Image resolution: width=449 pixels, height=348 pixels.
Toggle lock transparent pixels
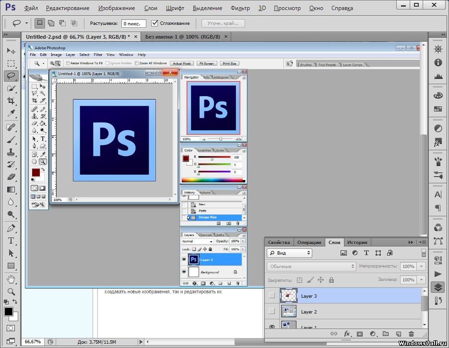299,281
